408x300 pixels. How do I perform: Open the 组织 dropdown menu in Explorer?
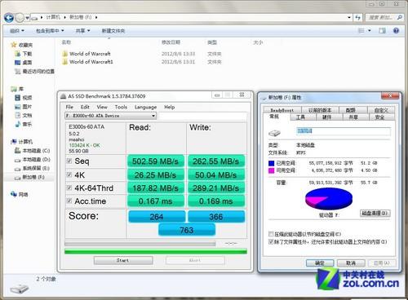[x=17, y=31]
